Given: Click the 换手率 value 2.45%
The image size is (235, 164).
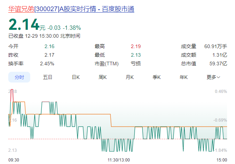Looking at the screenshot, I should tap(47, 64).
